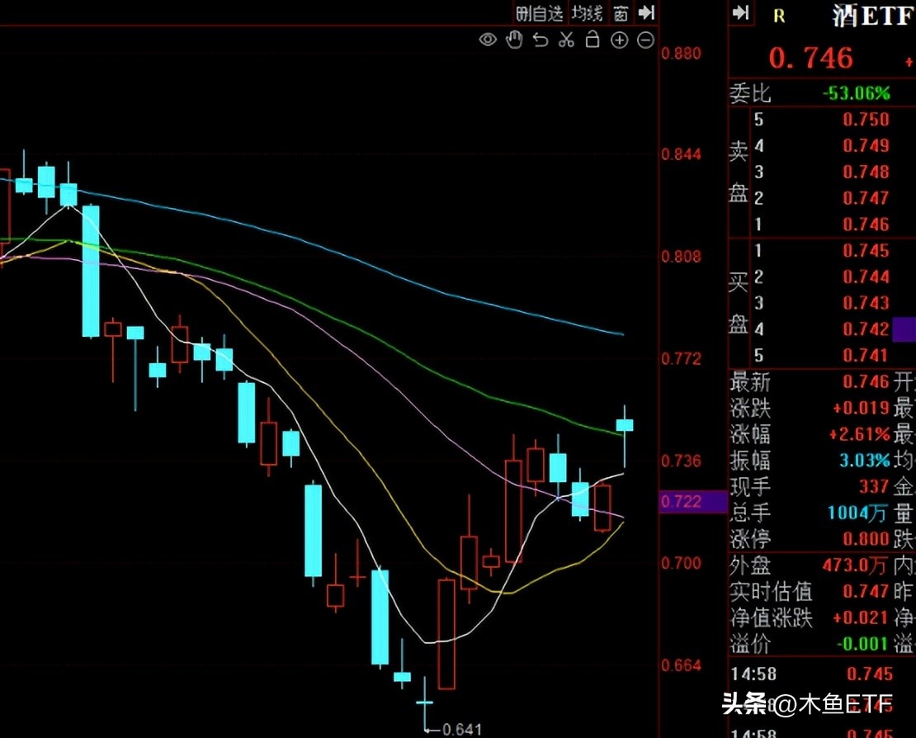Click the 实时估值 0.747 value

pyautogui.click(x=866, y=591)
